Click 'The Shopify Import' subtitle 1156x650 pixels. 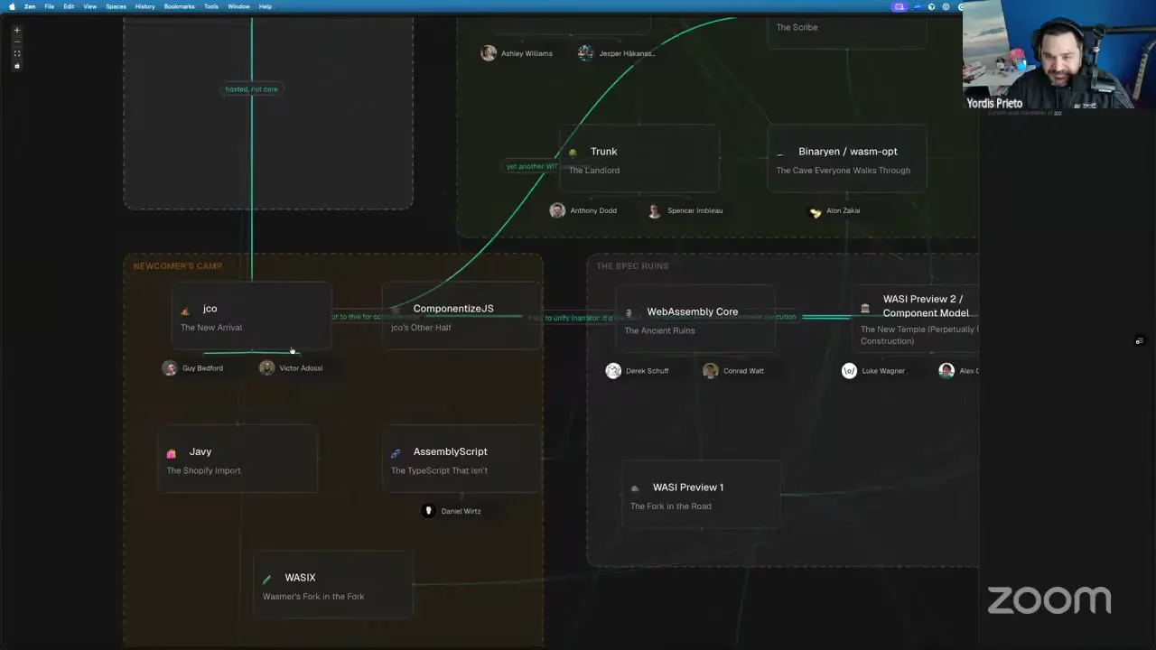203,470
